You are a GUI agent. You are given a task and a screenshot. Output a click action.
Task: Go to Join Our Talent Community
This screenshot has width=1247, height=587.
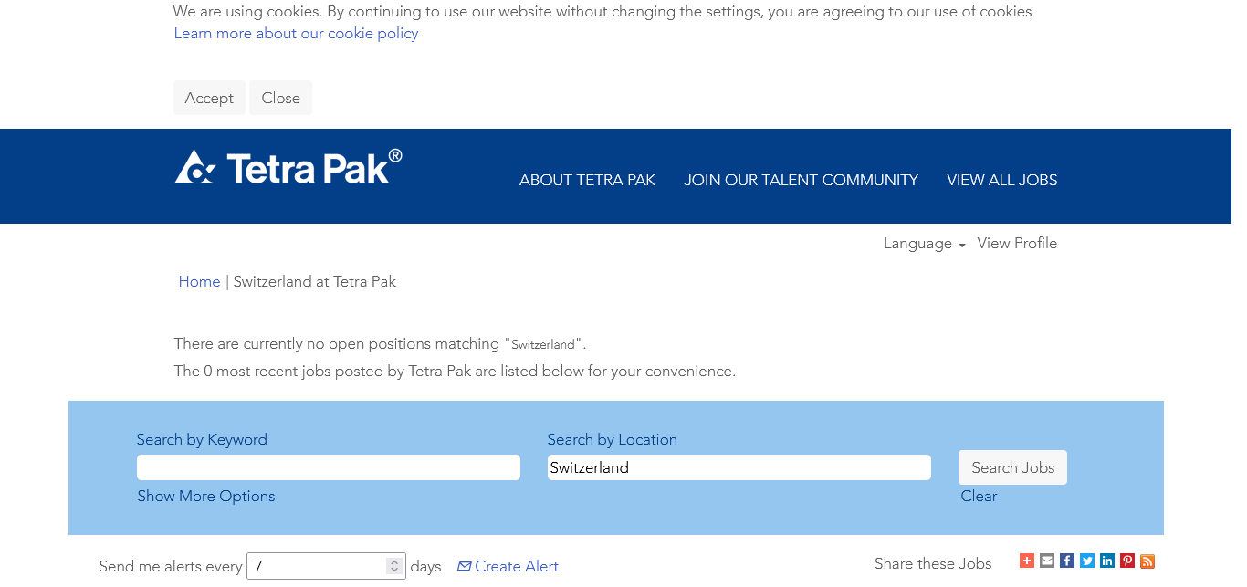[801, 181]
